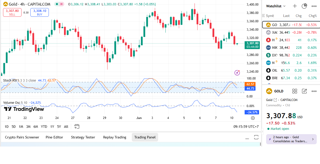Open the Strategy Tester tab
The width and height of the screenshot is (320, 164).
click(x=83, y=137)
